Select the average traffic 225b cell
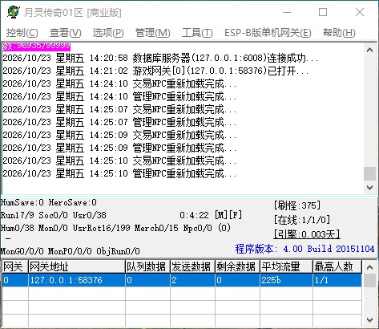Image resolution: width=379 pixels, height=329 pixels. (x=286, y=280)
